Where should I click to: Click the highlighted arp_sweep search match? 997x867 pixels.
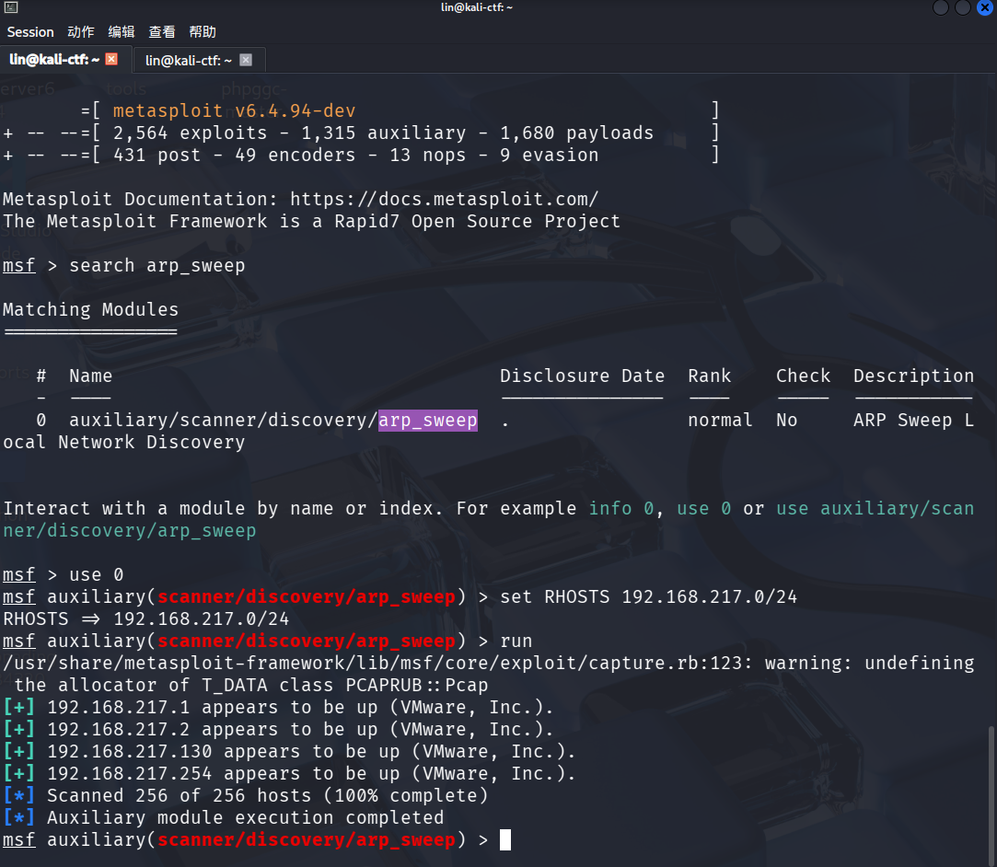tap(427, 420)
